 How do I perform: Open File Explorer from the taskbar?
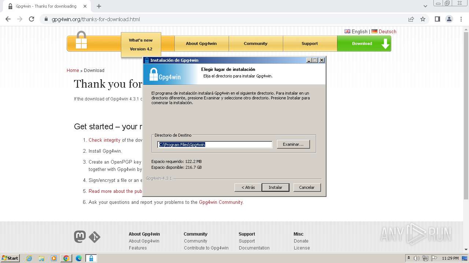(41, 258)
